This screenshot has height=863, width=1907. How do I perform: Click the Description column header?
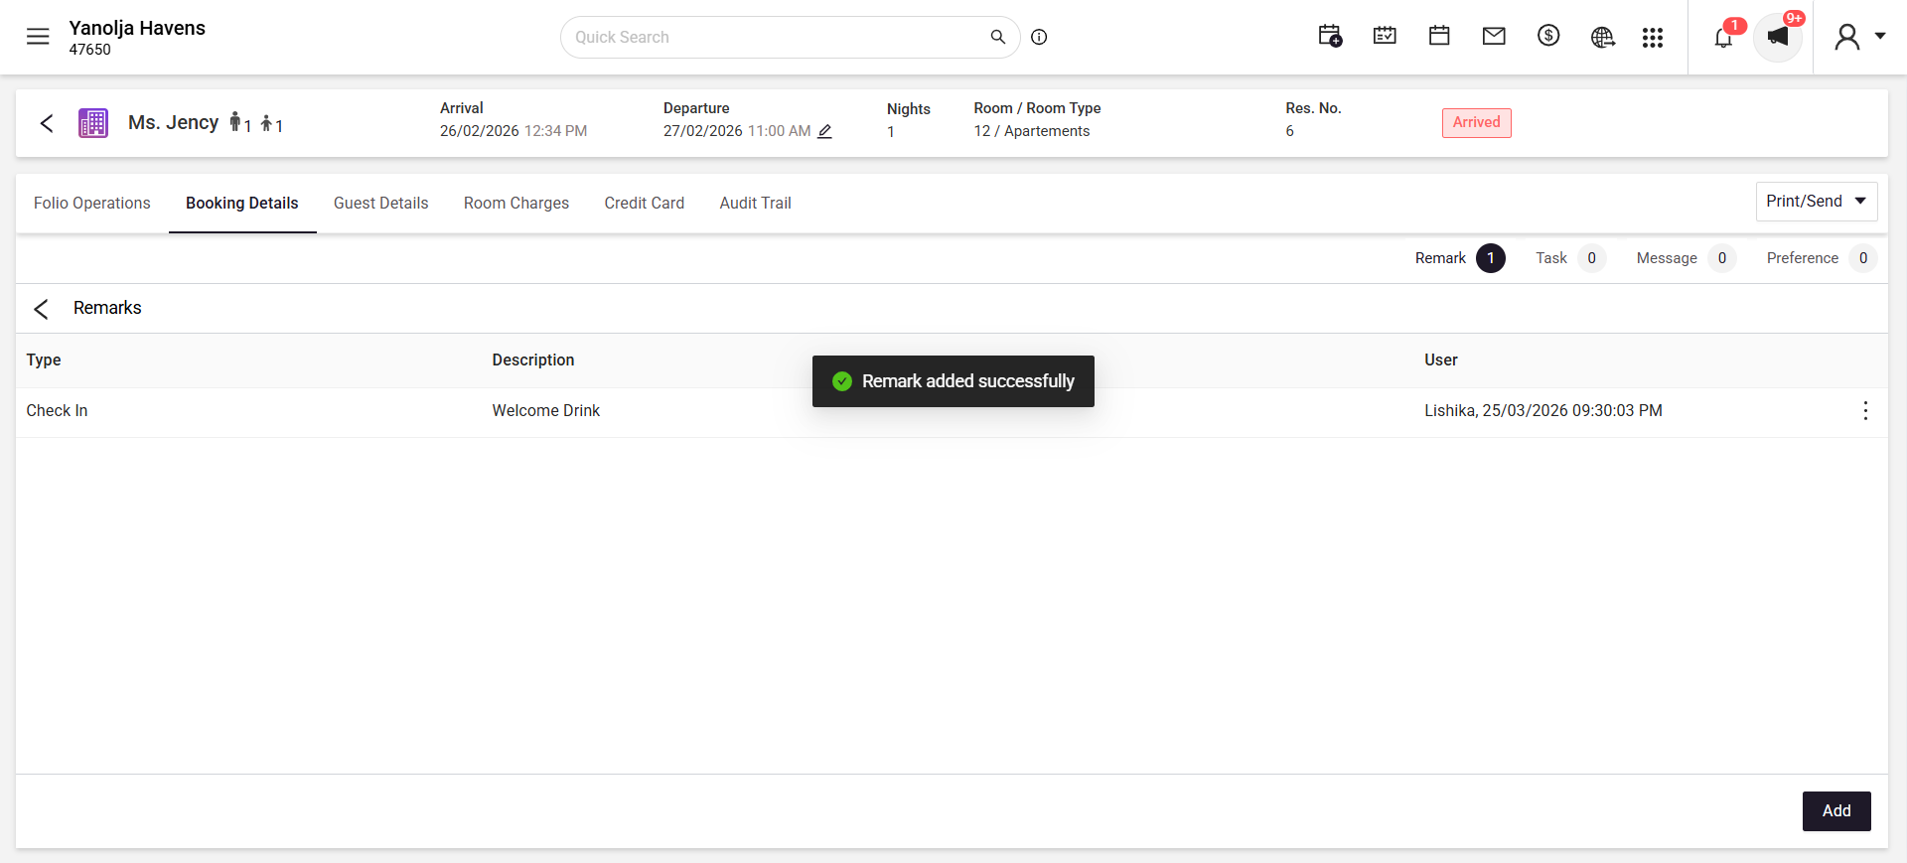pos(533,360)
